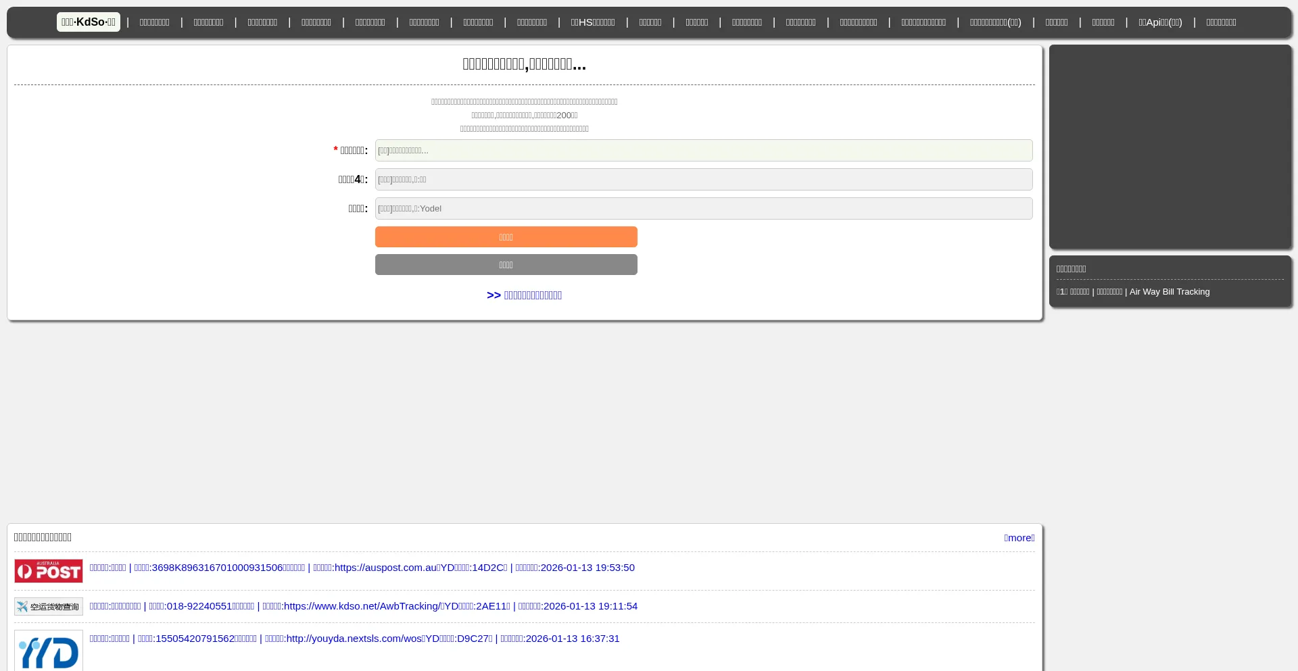
Task: Open the Api docs navigation item
Action: [x=1159, y=22]
